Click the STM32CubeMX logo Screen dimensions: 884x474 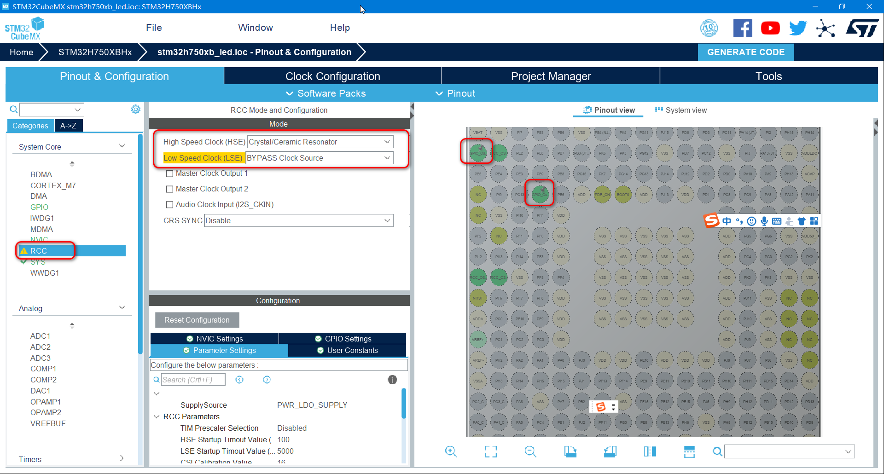pyautogui.click(x=24, y=29)
